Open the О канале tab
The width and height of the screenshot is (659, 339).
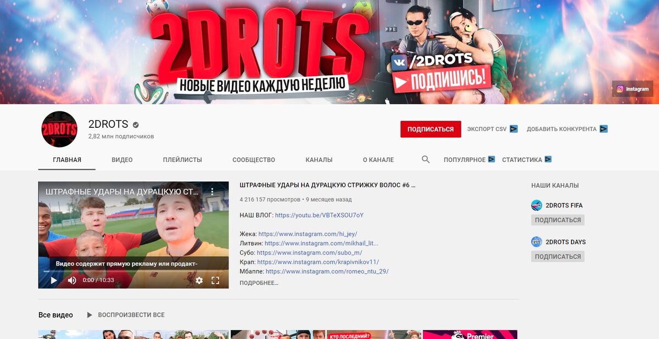378,160
